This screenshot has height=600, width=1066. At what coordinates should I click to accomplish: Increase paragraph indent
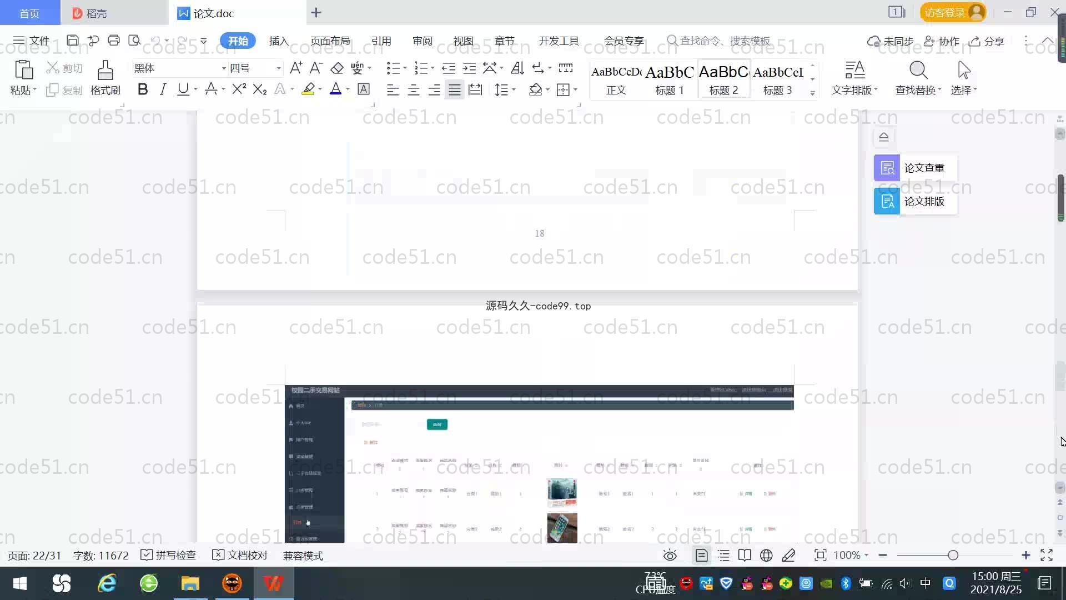(470, 68)
